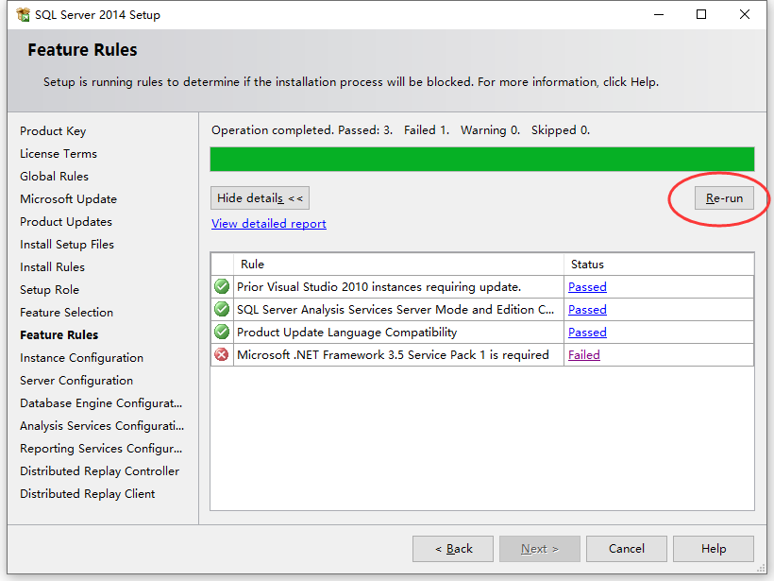Select the Global Rules step

click(x=55, y=177)
